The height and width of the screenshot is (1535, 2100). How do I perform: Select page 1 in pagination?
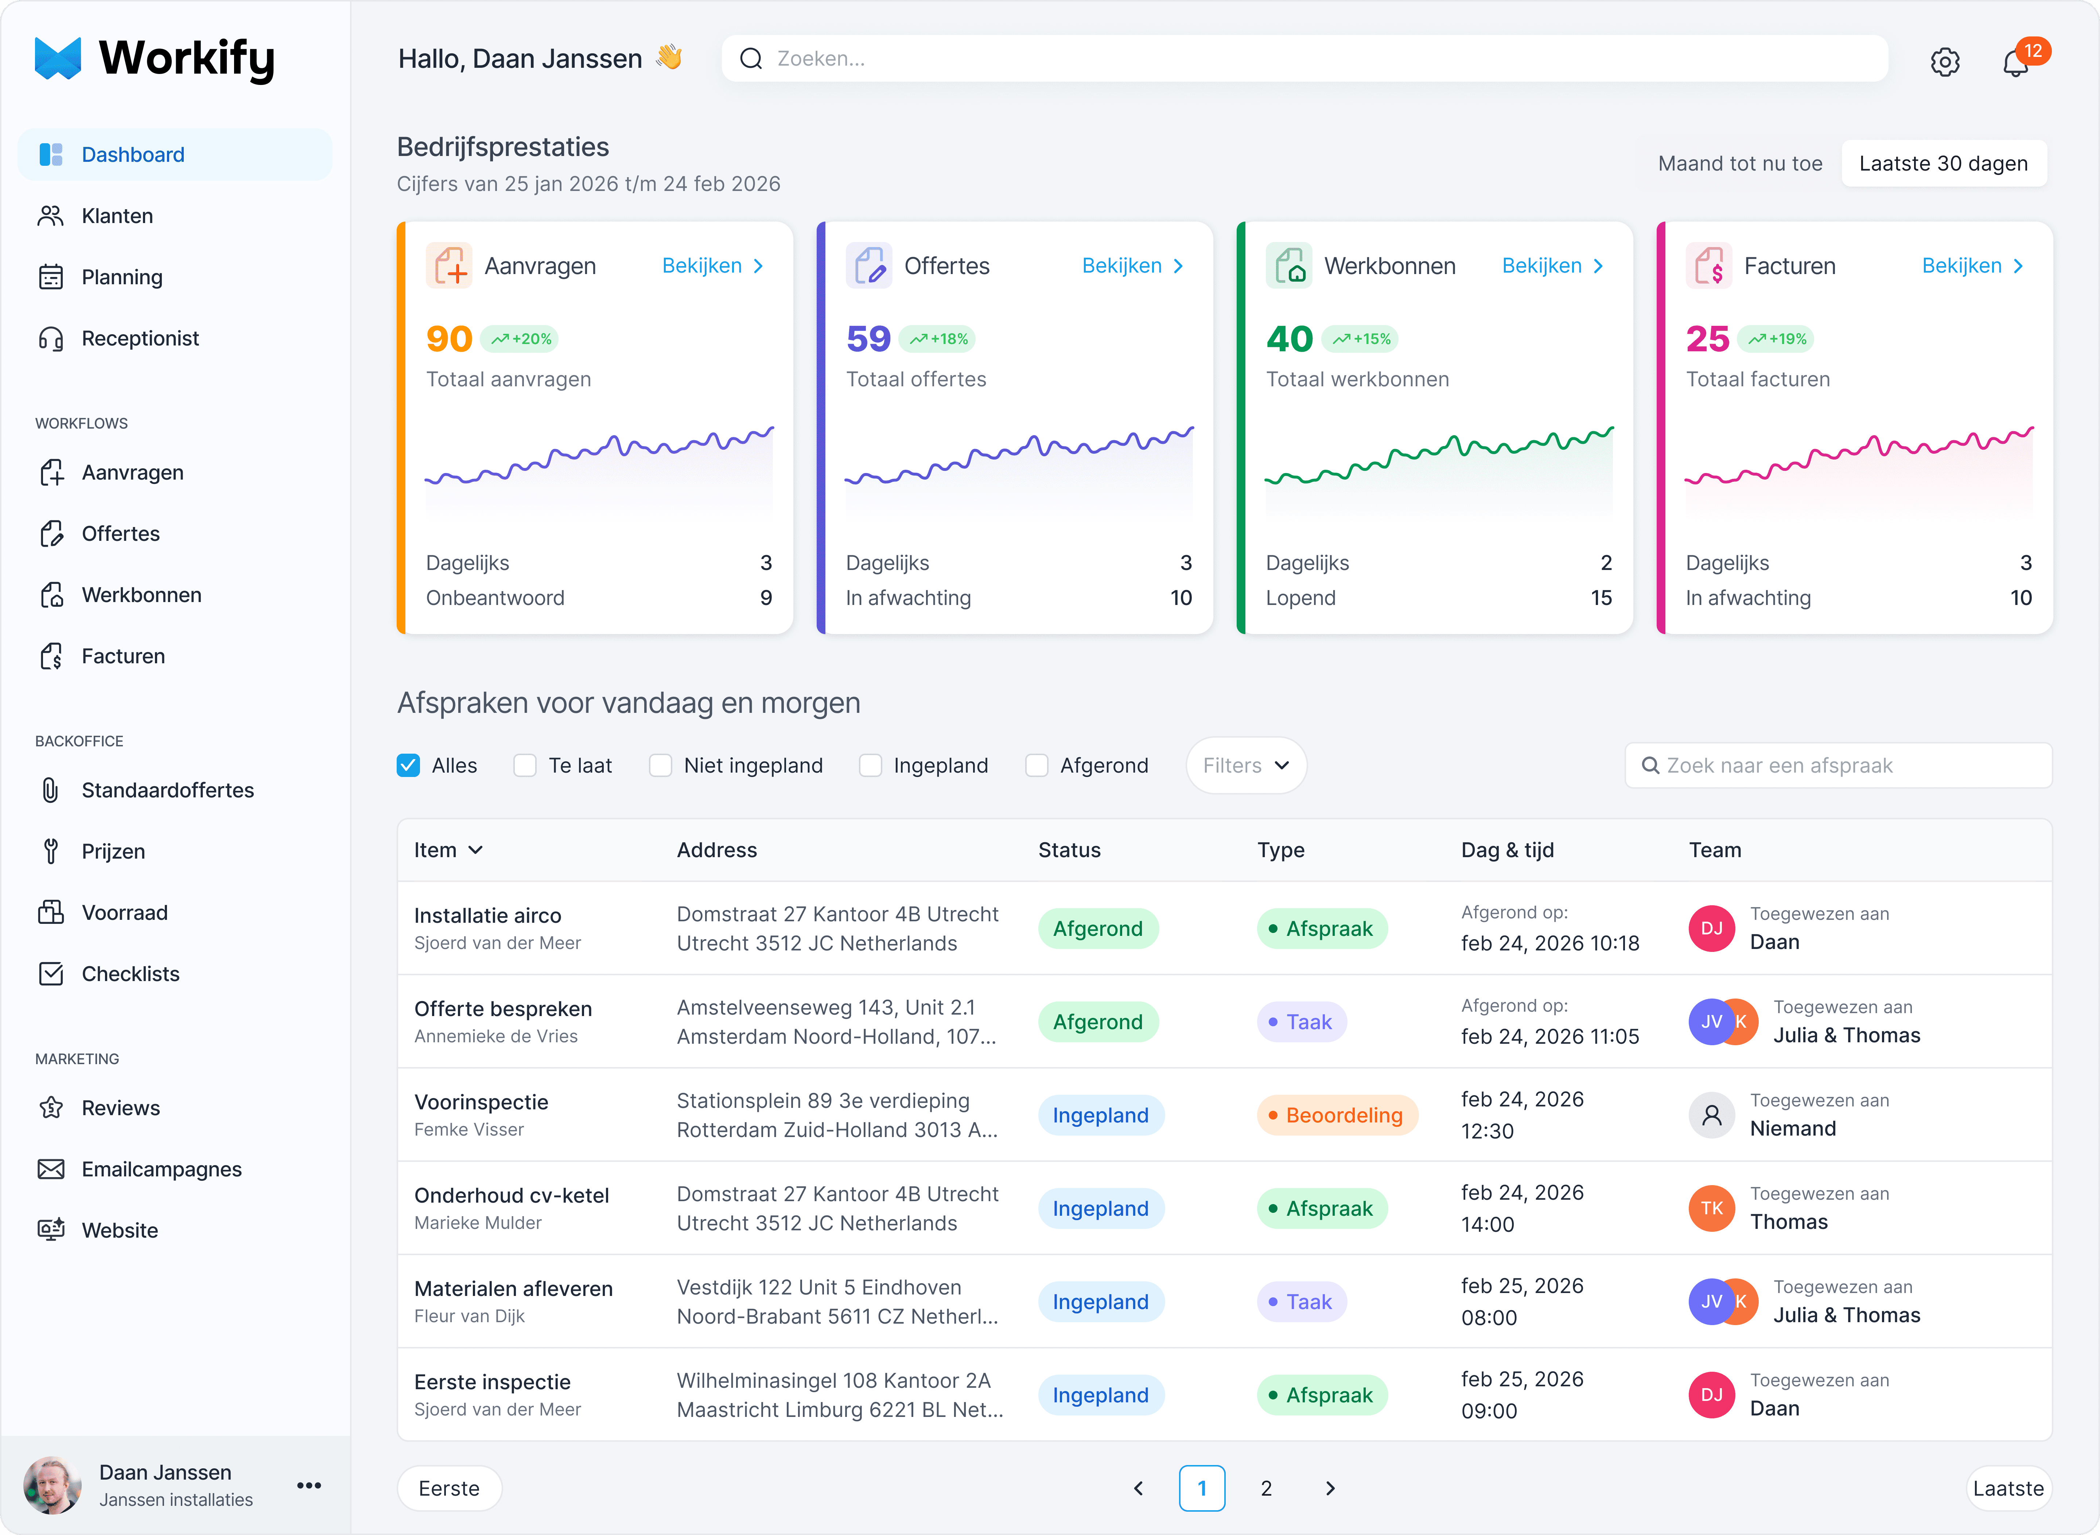(1202, 1489)
